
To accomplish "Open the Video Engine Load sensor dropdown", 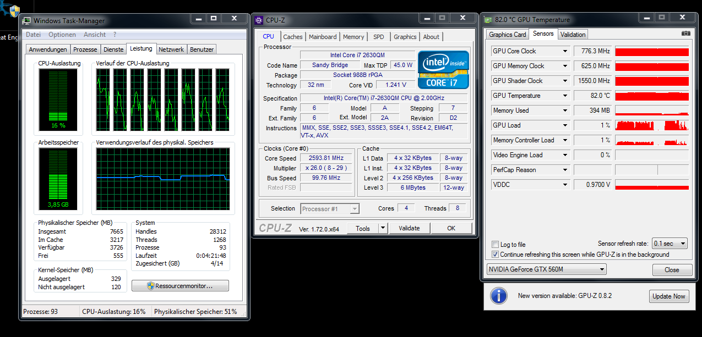I will 565,155.
